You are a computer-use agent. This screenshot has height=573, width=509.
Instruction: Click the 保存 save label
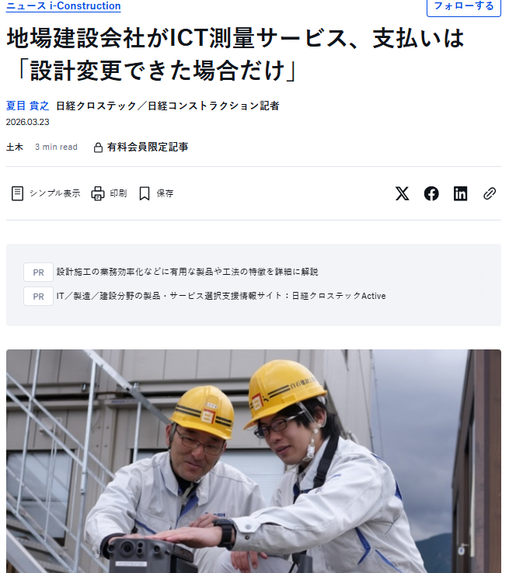(x=165, y=193)
